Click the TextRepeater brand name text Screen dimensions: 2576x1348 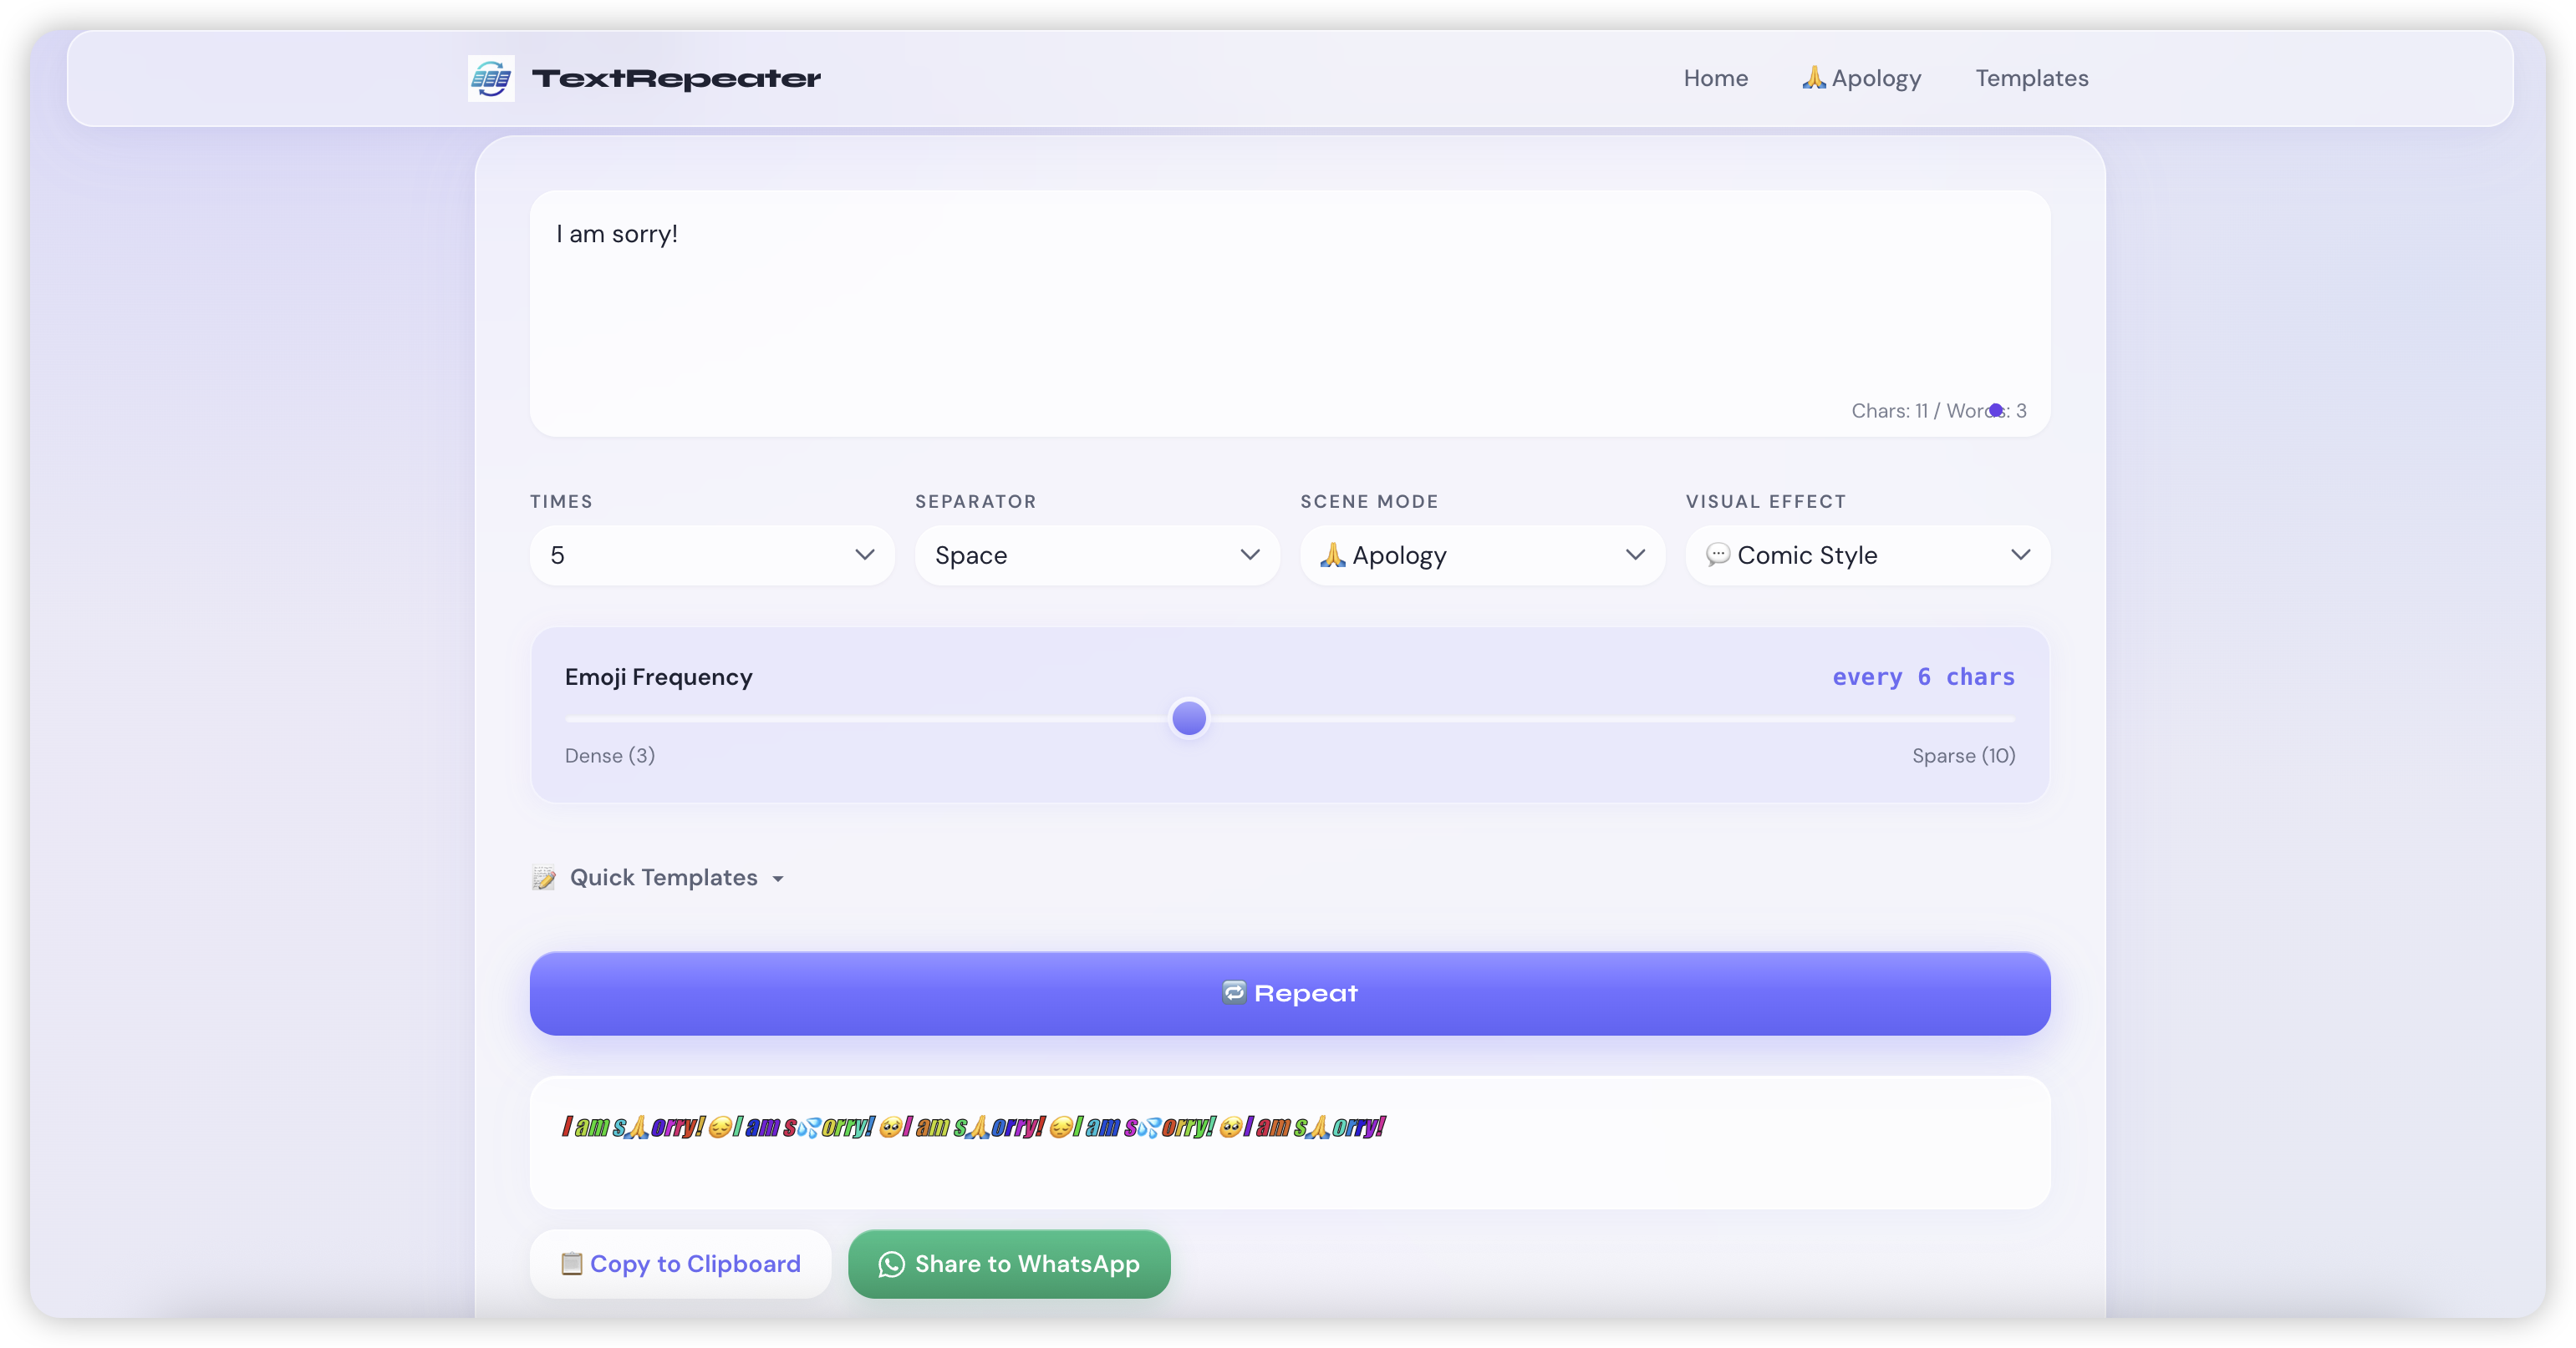point(676,78)
